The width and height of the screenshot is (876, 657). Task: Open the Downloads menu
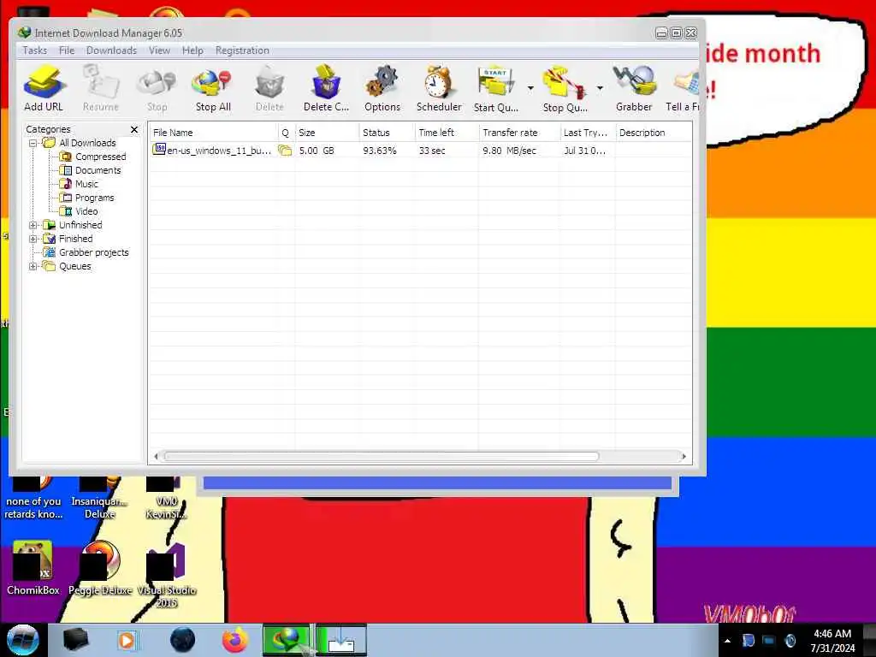click(x=112, y=50)
